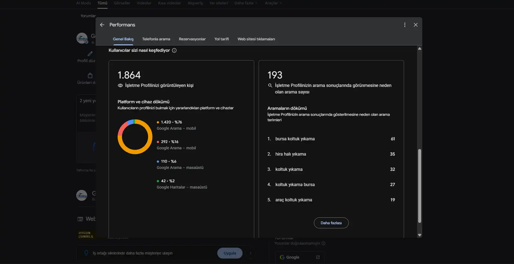Click the search term 'koltuk yıkama bursa'
514x264 pixels.
[x=295, y=184]
